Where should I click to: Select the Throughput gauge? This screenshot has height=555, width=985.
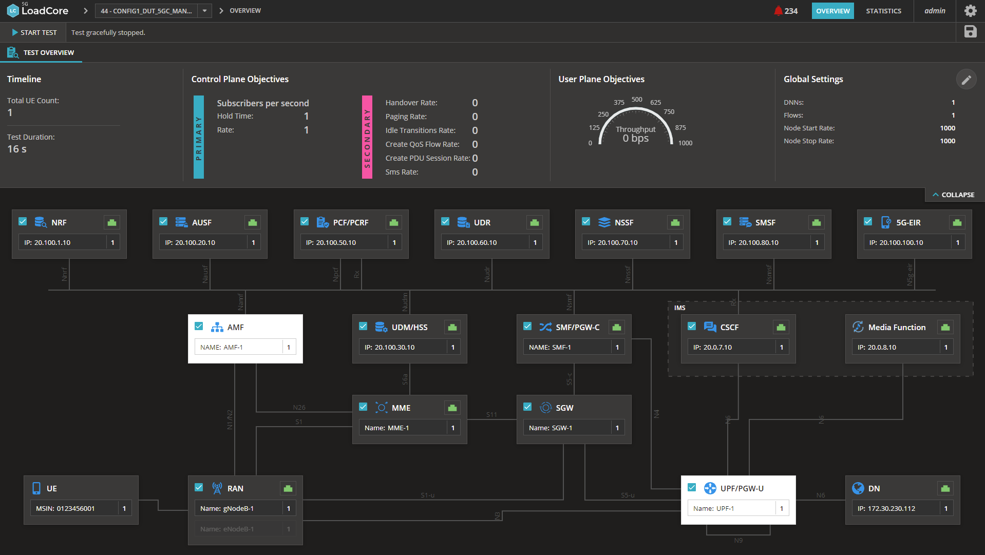click(636, 128)
